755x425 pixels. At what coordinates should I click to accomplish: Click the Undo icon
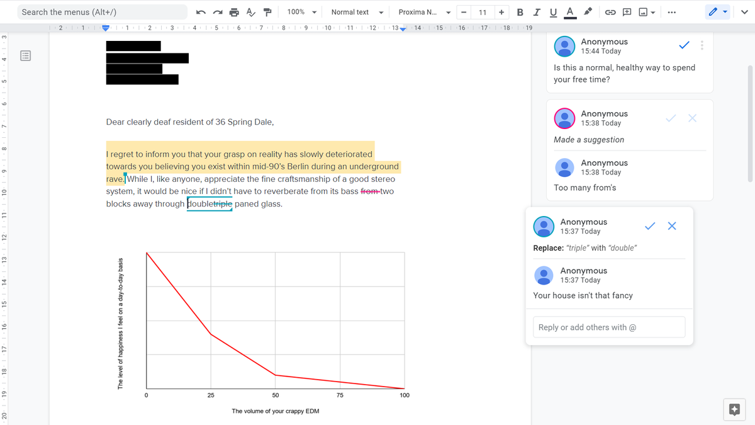pyautogui.click(x=200, y=11)
